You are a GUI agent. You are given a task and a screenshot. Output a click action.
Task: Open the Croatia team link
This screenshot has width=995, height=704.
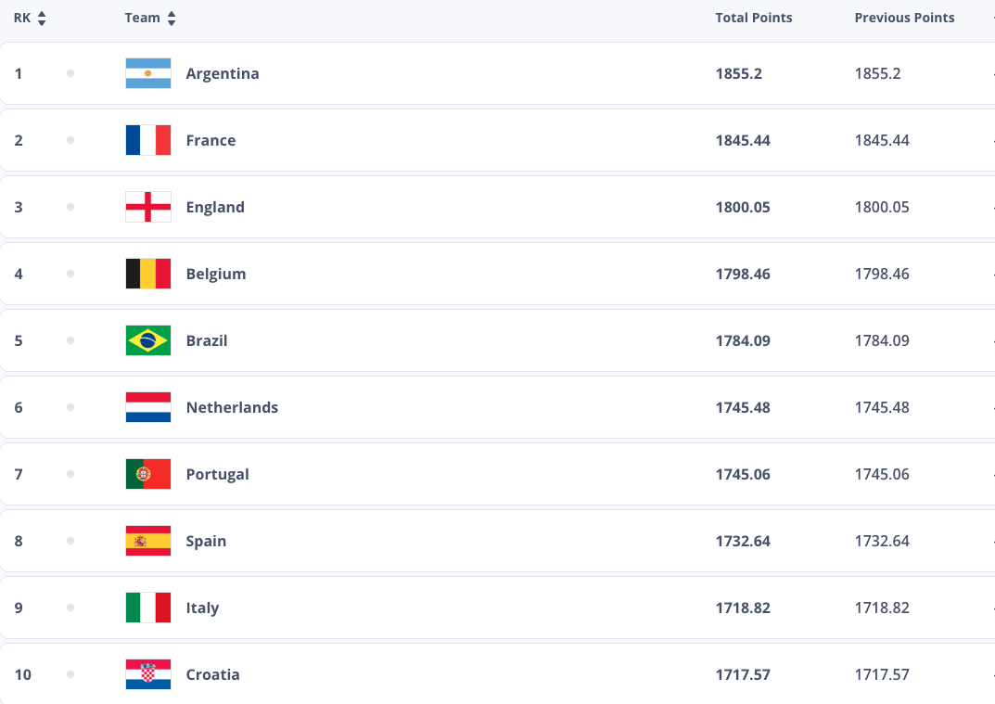[x=212, y=675]
